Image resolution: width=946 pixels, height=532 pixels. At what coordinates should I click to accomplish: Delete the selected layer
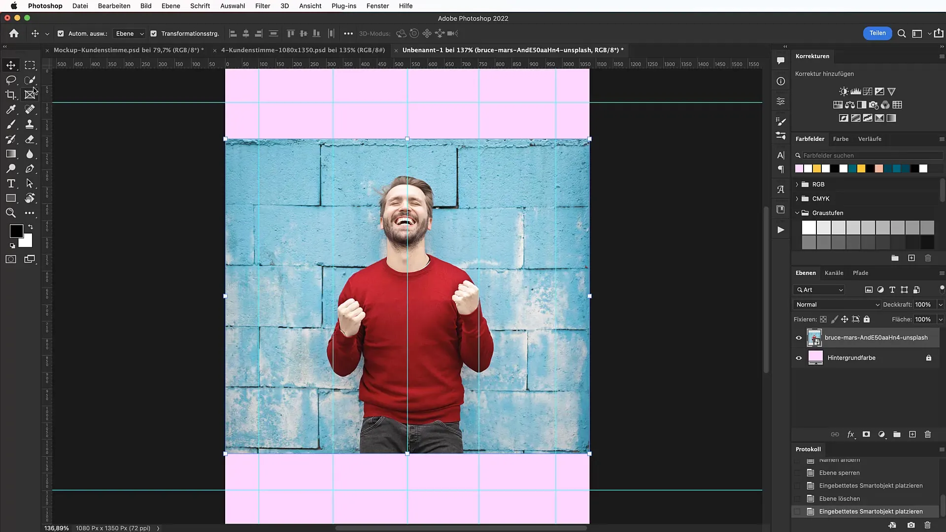click(928, 434)
